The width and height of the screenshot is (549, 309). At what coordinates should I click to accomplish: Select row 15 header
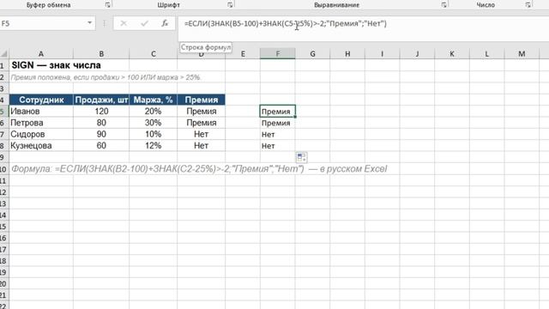pos(3,227)
